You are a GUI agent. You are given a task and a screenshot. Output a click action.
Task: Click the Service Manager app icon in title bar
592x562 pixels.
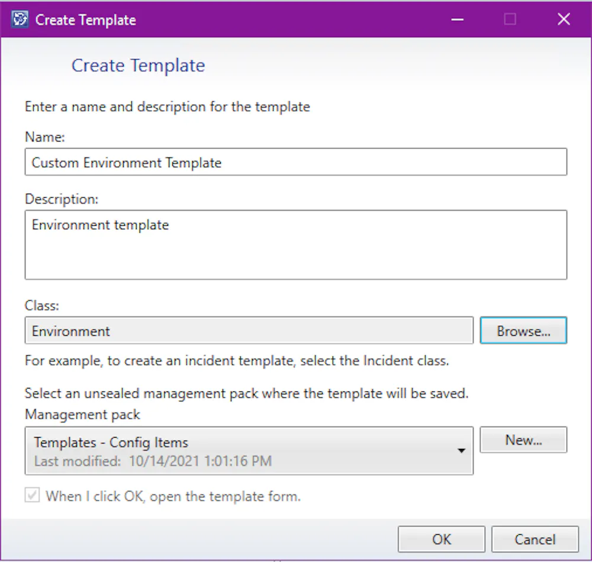point(20,19)
